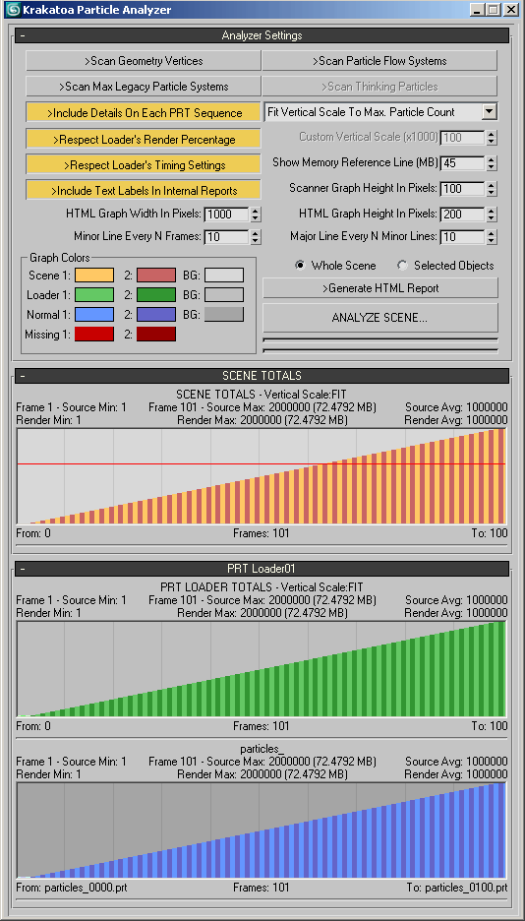This screenshot has width=525, height=921.
Task: Click the Major Line Every N Minor Lines spinner
Action: tap(492, 237)
